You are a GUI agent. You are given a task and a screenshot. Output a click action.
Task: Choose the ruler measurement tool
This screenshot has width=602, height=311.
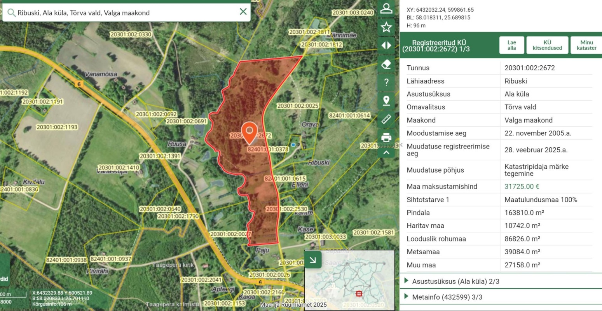(386, 119)
